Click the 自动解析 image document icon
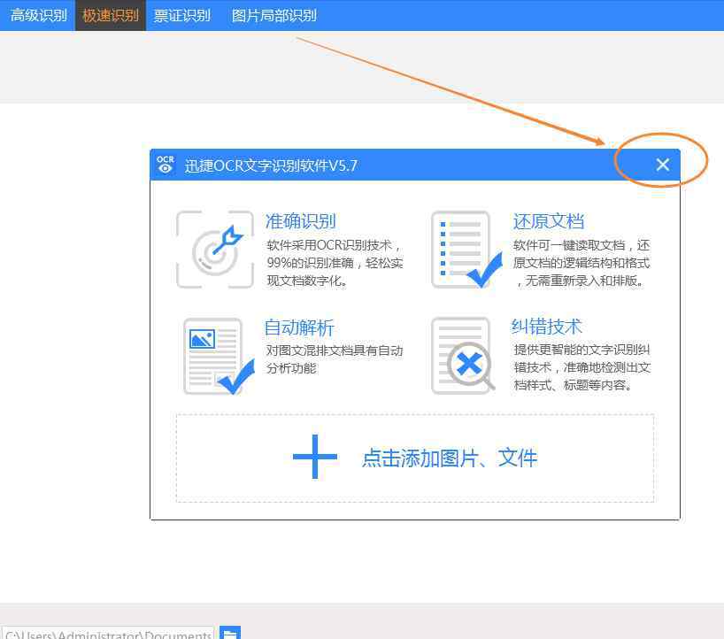 [219, 356]
